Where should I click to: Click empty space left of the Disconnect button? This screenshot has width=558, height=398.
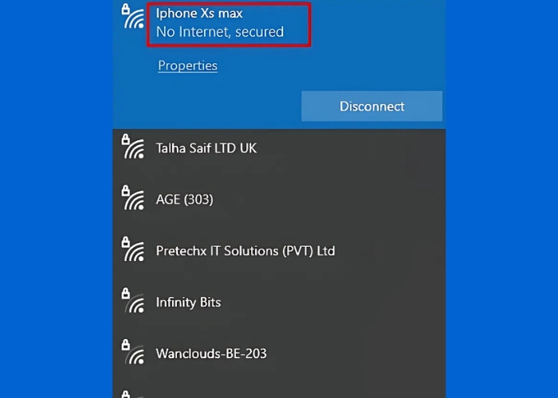(x=207, y=107)
